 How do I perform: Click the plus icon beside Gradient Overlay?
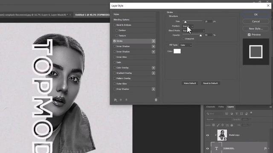pos(153,73)
